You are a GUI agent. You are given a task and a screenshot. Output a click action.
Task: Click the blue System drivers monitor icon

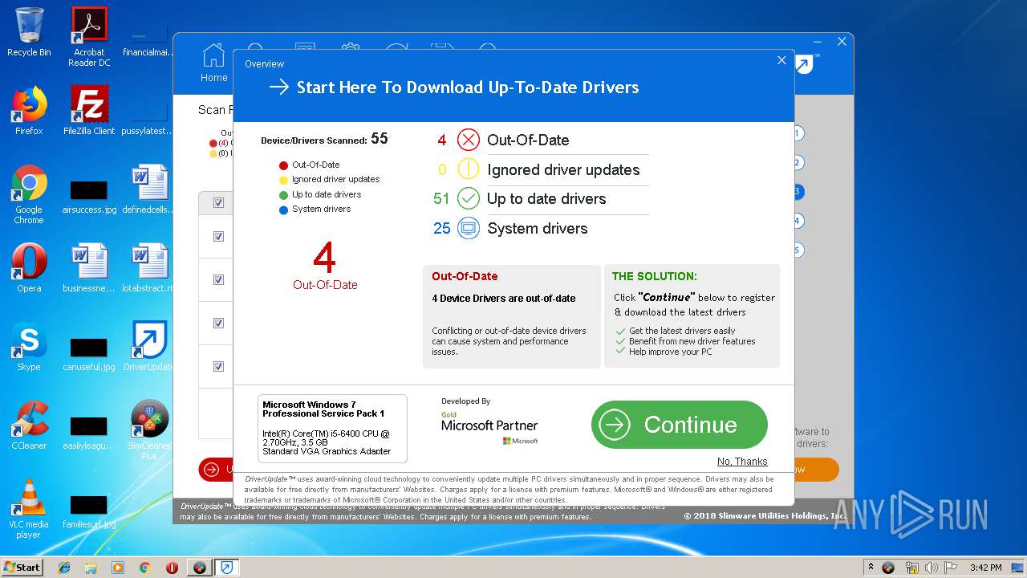[x=469, y=228]
